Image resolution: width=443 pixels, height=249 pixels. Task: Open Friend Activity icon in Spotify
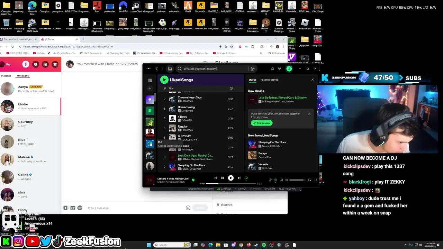[x=280, y=69]
